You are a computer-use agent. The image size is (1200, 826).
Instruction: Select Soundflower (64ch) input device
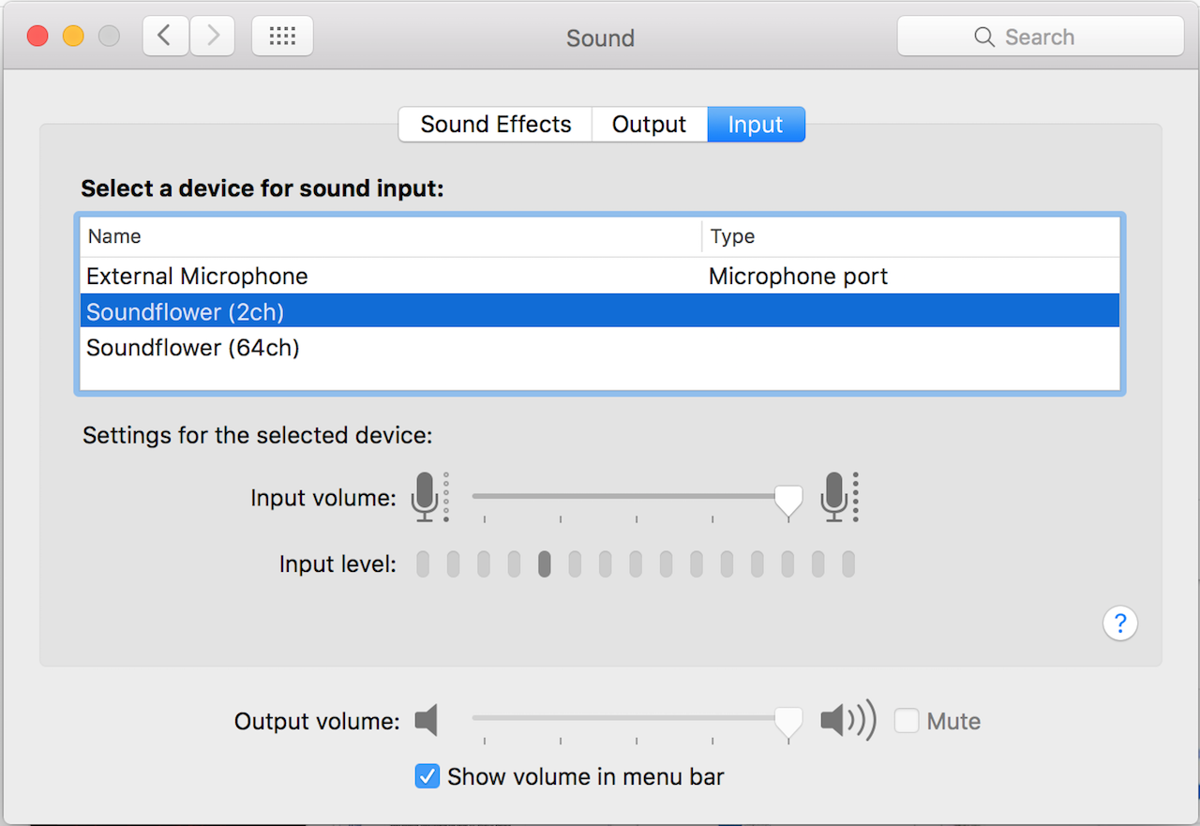(193, 348)
